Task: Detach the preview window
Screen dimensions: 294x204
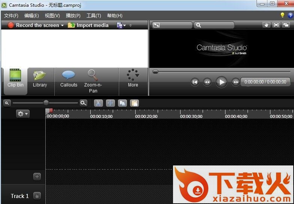Action: point(286,25)
